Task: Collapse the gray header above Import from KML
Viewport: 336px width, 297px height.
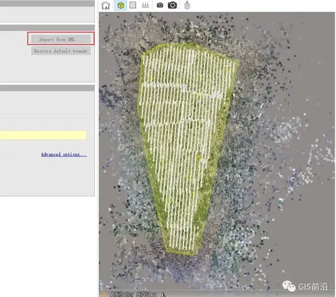Action: [47, 27]
